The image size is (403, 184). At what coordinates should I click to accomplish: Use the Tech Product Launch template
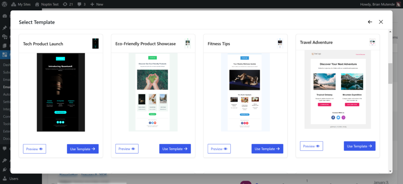[x=83, y=149]
